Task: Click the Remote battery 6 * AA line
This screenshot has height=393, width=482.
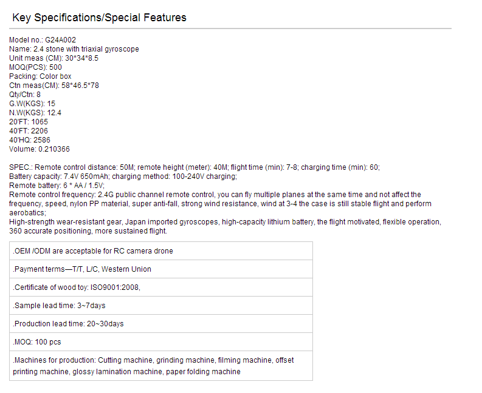Action: tap(57, 186)
